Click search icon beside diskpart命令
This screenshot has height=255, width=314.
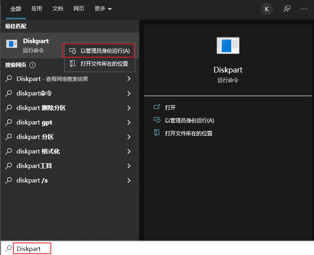(x=8, y=93)
